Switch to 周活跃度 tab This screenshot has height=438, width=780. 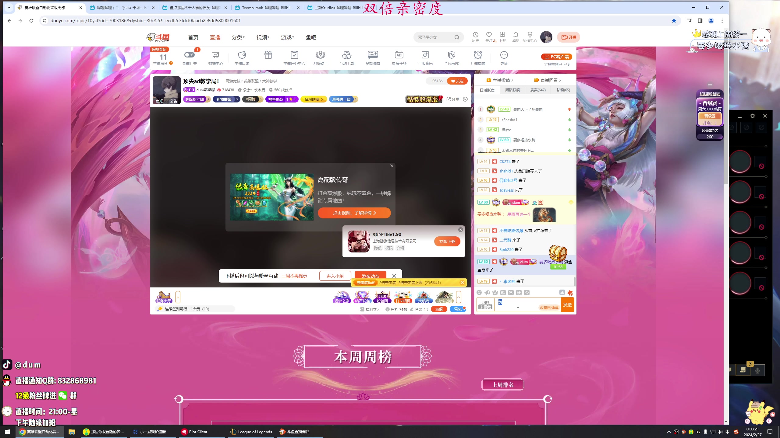click(512, 90)
